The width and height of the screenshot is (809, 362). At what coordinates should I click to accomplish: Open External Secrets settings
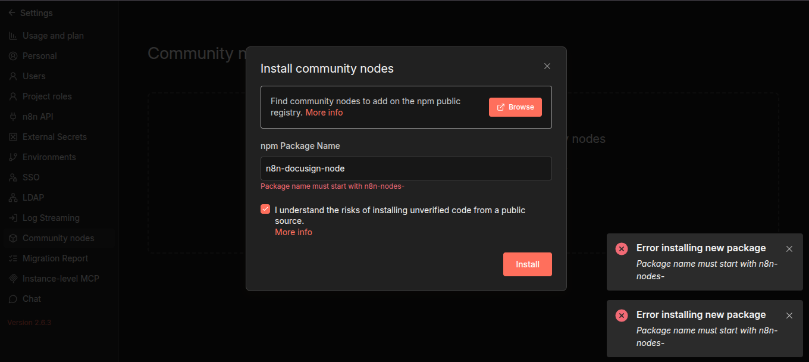tap(54, 137)
